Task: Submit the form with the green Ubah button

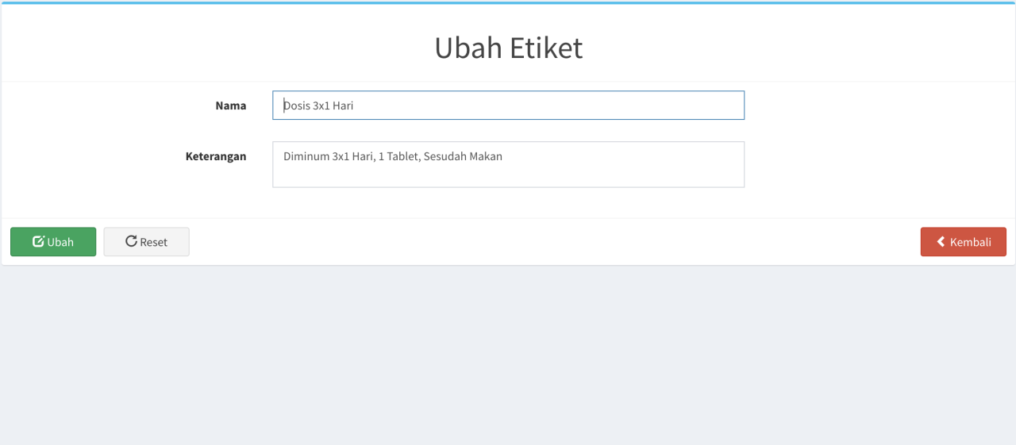Action: [x=53, y=242]
